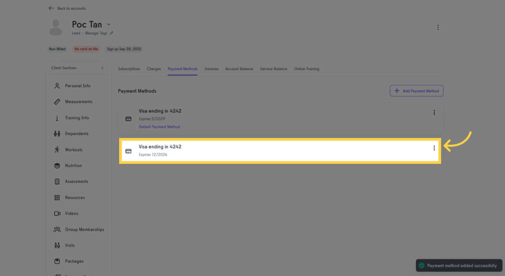Click the card icon of Visa expiring 5/2029

pyautogui.click(x=128, y=119)
